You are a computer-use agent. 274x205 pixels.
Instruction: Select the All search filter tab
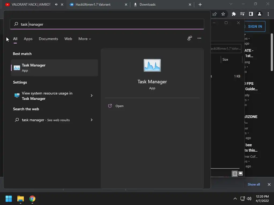(15, 39)
